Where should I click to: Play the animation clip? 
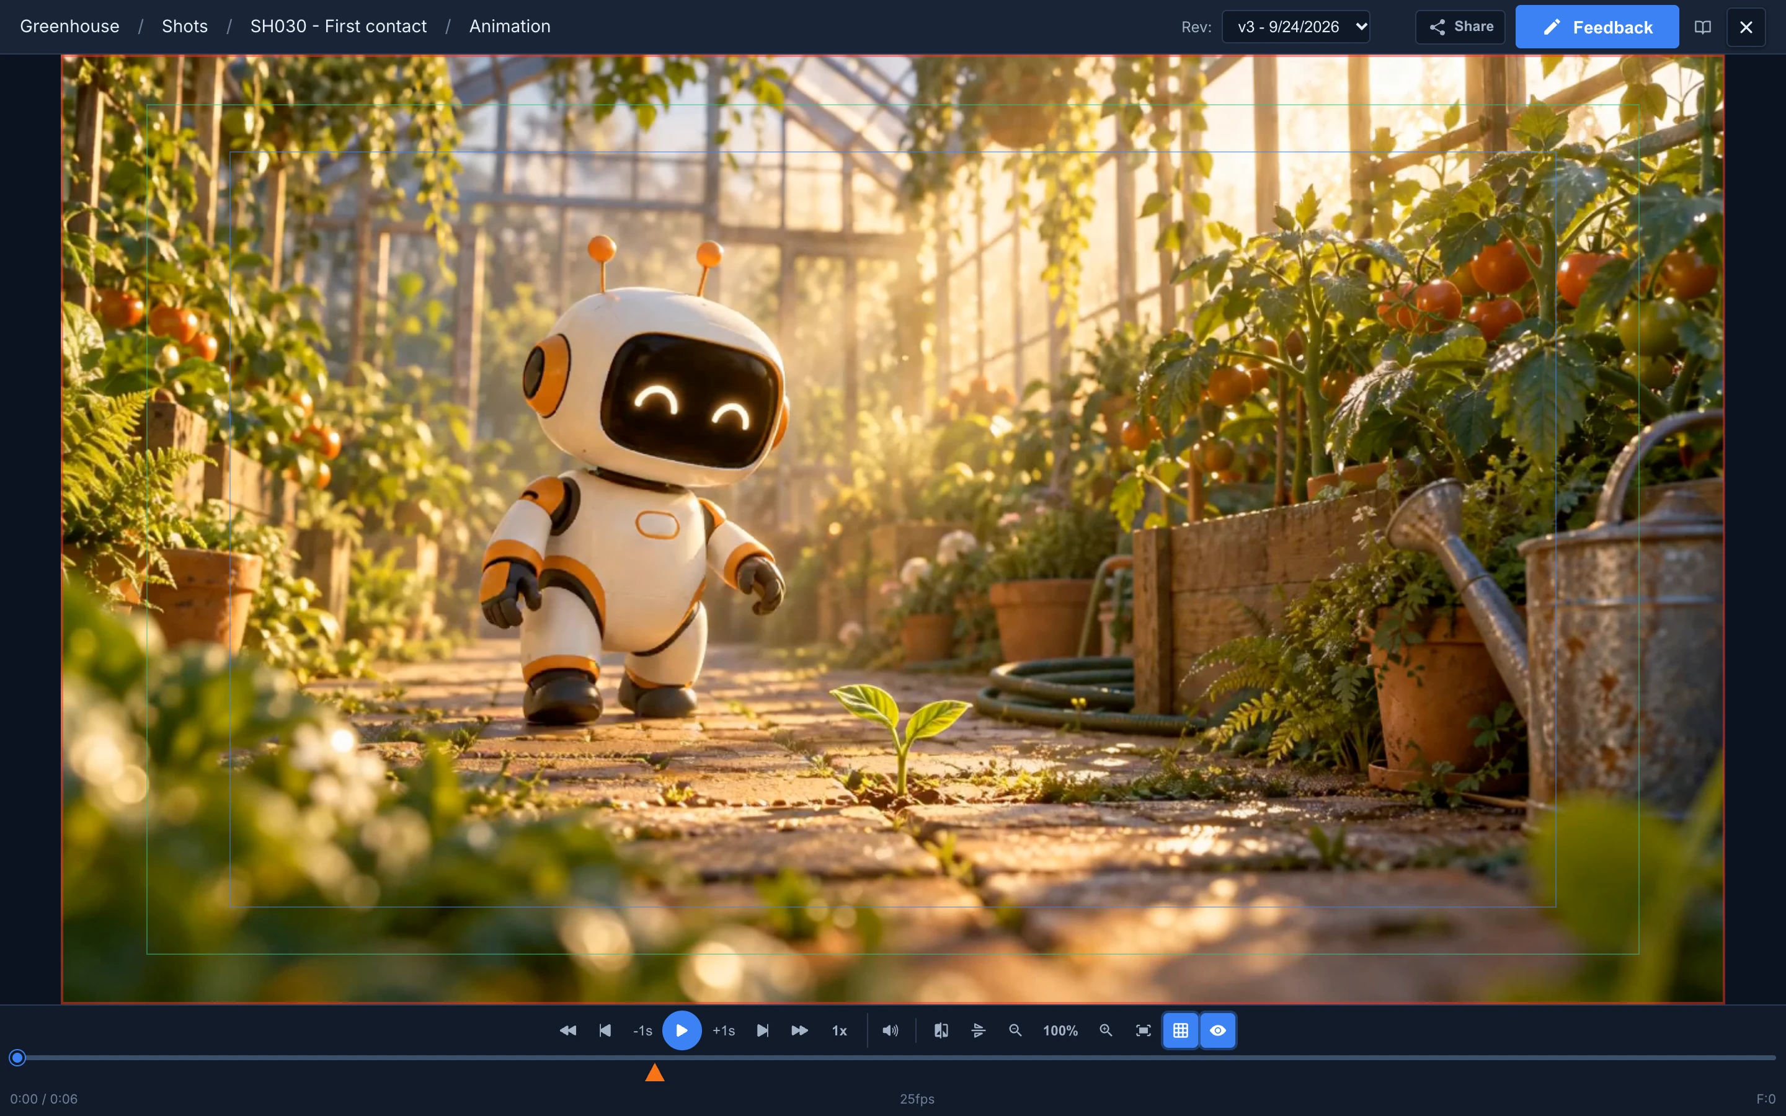[x=681, y=1030]
